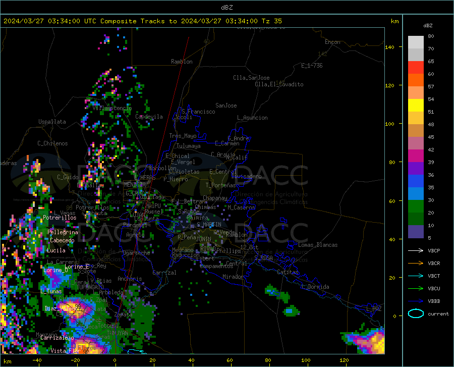Click the E_1-736 map label
The width and height of the screenshot is (454, 367).
tap(312, 66)
